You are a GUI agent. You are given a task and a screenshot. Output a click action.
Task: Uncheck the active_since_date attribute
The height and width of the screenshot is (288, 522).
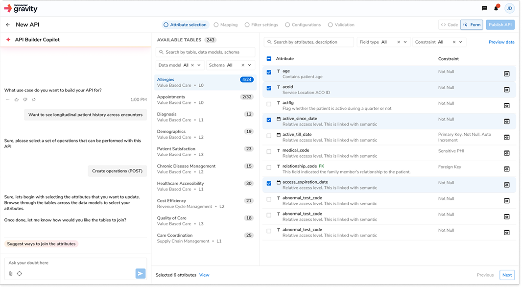coord(269,120)
